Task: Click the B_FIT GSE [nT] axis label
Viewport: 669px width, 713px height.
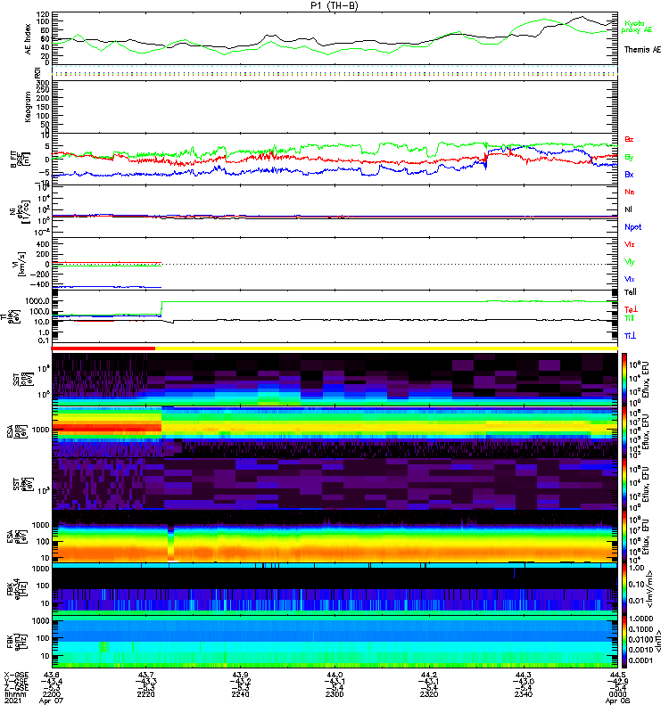Action: pyautogui.click(x=20, y=160)
